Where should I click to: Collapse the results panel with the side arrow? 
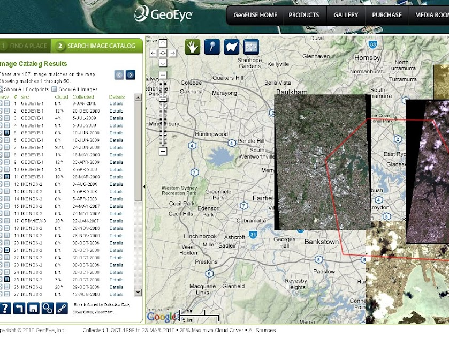[144, 186]
